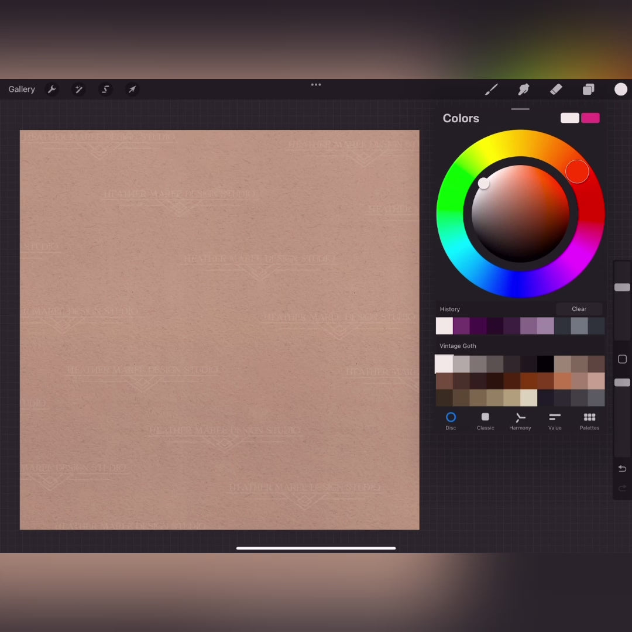632x632 pixels.
Task: Select the Paint brush tool
Action: coord(492,90)
